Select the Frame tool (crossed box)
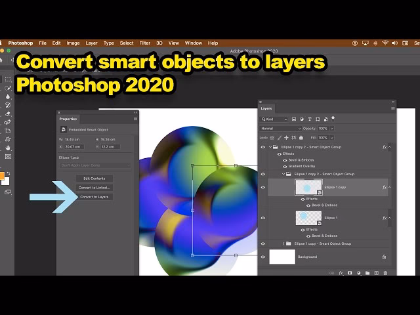The image size is (420, 315). [8, 156]
